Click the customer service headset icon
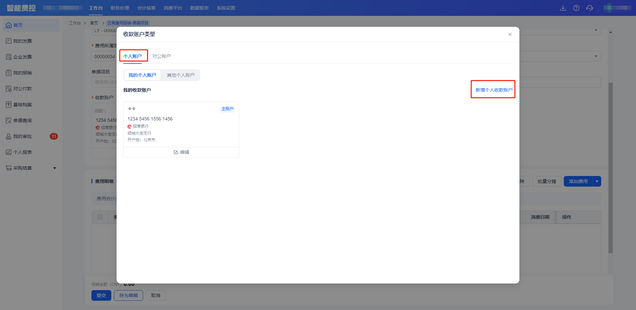 point(590,8)
